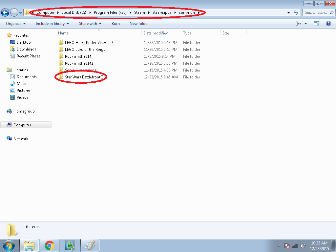Open the Windows Start button
The image size is (336, 252).
click(x=9, y=245)
